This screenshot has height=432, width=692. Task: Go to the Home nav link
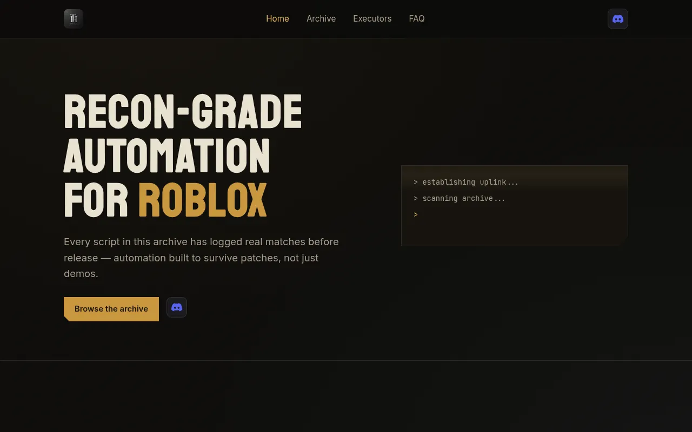pos(277,19)
